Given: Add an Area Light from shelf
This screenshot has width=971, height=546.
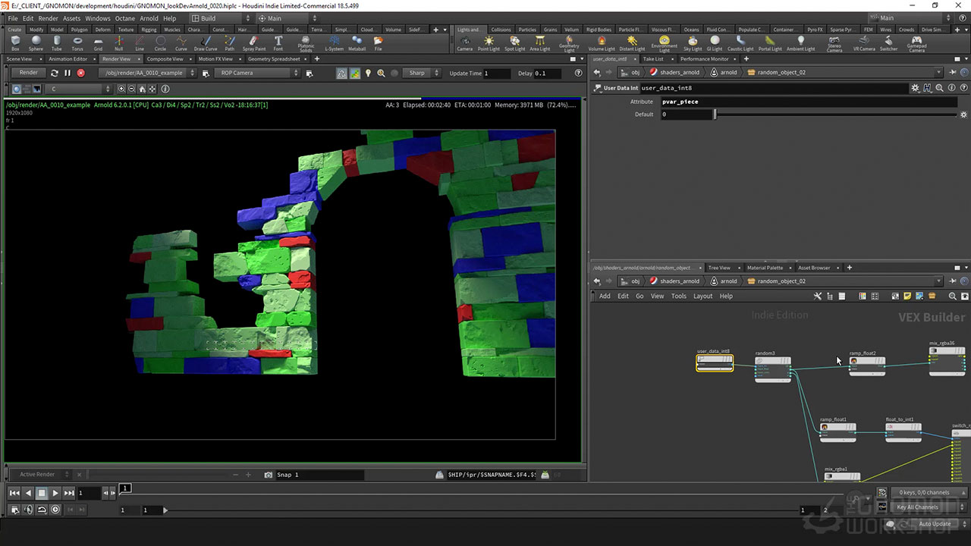Looking at the screenshot, I should [x=540, y=42].
